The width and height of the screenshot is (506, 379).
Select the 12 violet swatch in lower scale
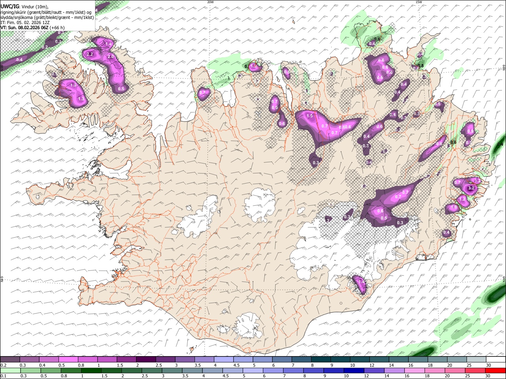374,370
